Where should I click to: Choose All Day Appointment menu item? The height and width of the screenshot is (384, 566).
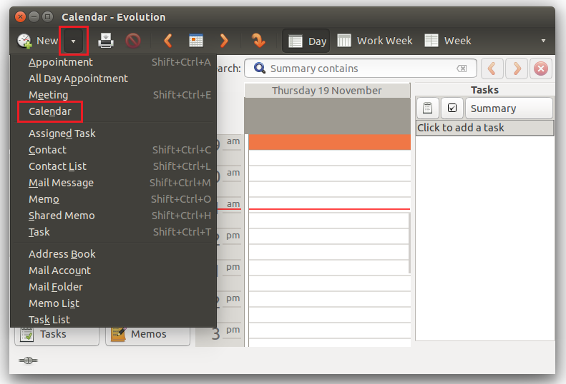(x=113, y=79)
